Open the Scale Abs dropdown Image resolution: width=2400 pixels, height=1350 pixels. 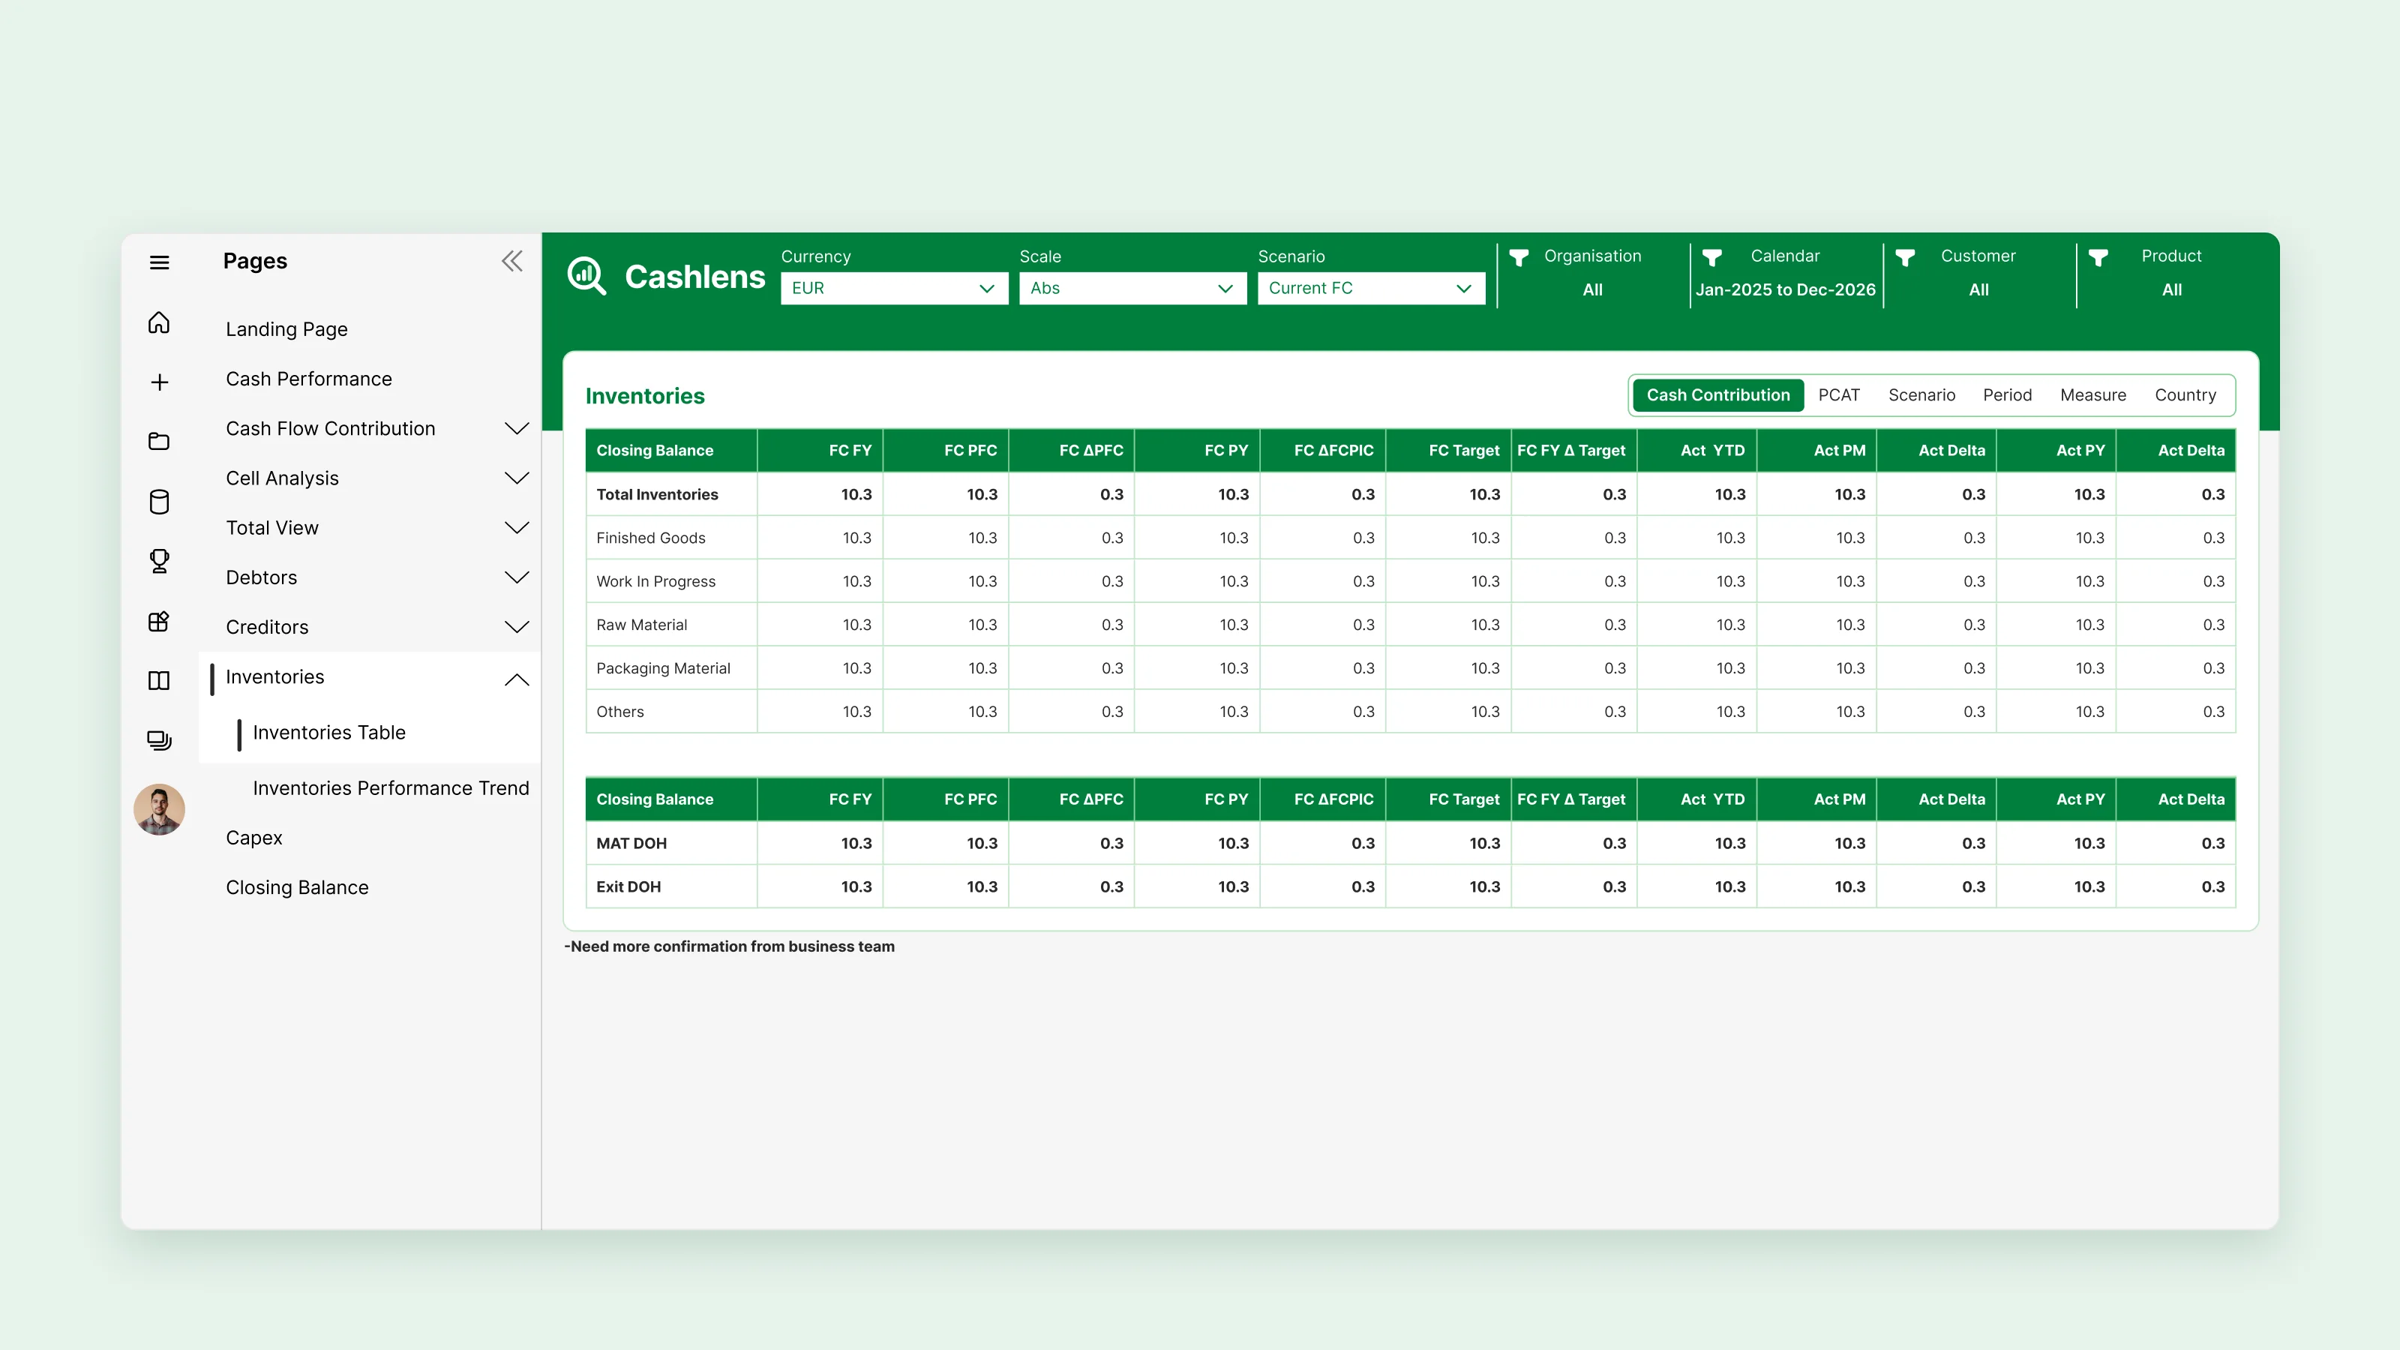1132,288
